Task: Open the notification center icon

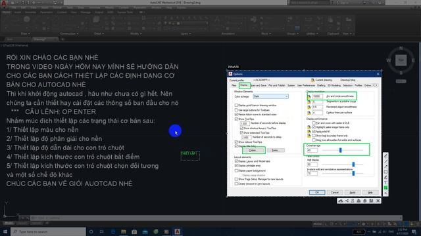Action: [x=414, y=231]
